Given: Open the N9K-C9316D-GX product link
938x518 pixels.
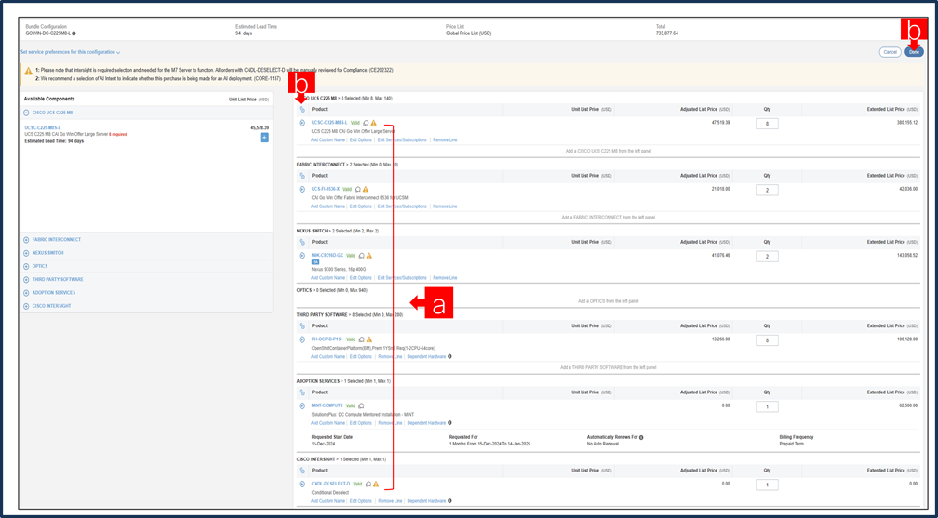Looking at the screenshot, I should (x=328, y=256).
